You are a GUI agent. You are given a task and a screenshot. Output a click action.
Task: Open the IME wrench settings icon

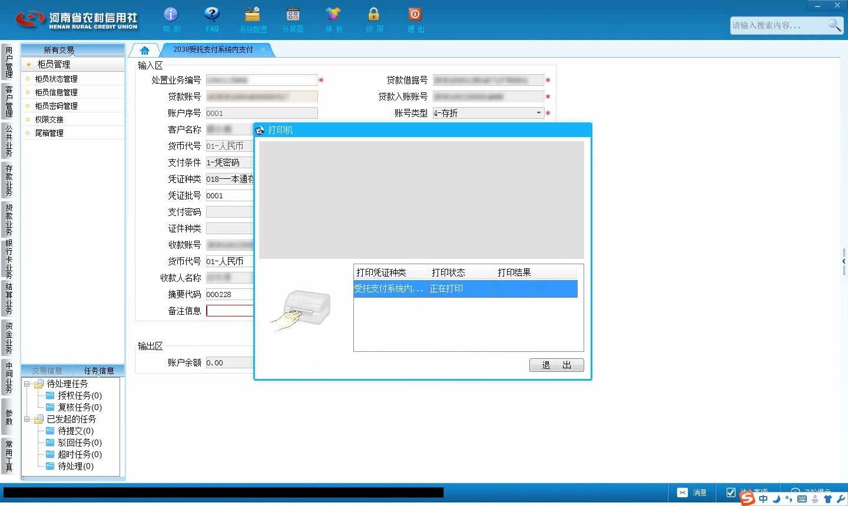pos(840,499)
